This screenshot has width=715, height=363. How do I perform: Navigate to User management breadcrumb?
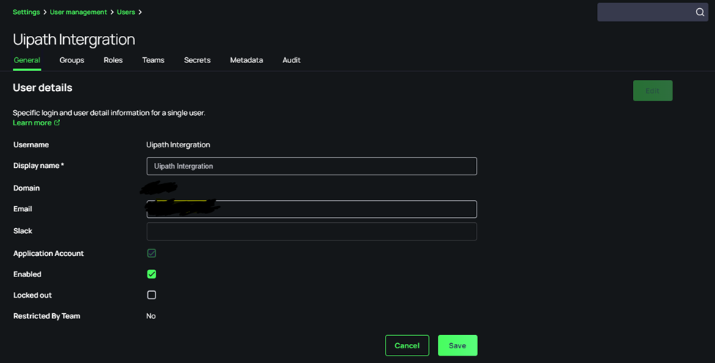click(x=78, y=12)
